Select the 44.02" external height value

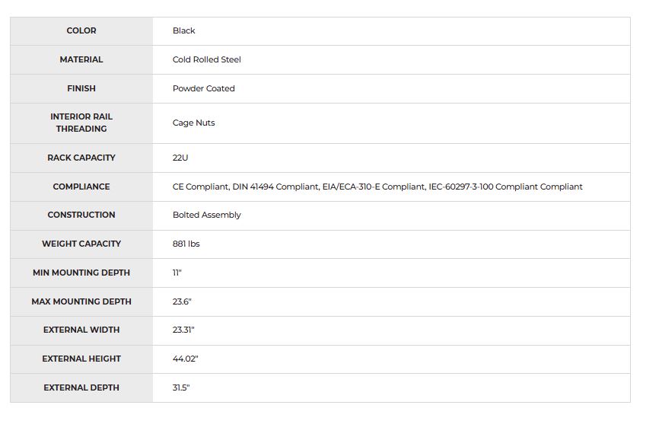pos(186,359)
